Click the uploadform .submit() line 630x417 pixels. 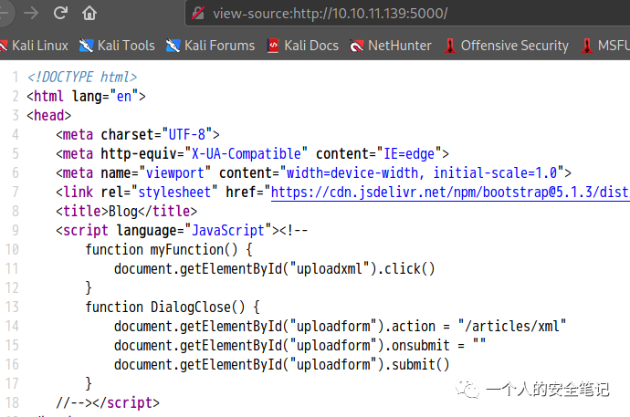[281, 365]
